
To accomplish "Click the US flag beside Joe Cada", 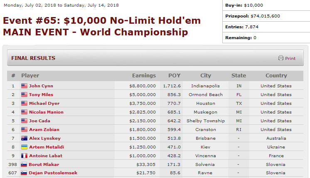I will [x=24, y=121].
